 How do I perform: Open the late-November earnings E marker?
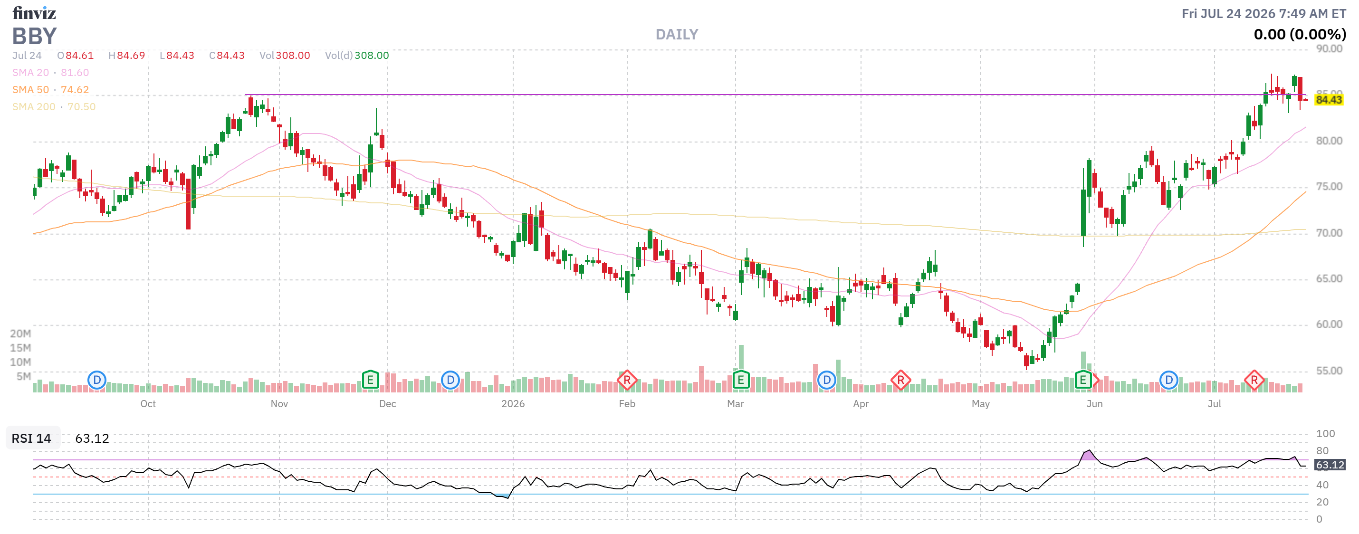(x=370, y=380)
